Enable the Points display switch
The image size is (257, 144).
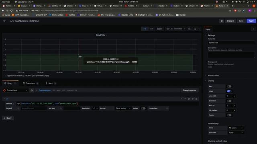[x=229, y=115]
